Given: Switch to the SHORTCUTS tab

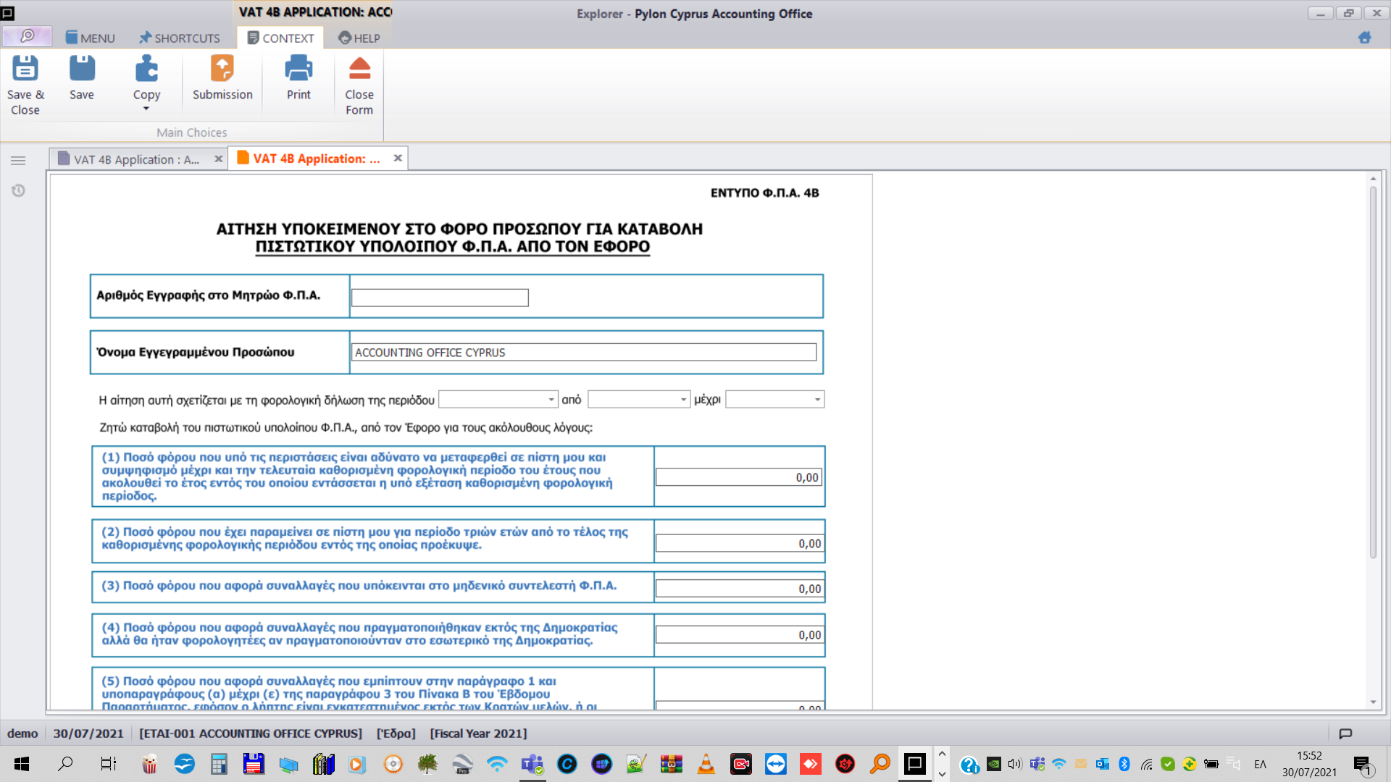Looking at the screenshot, I should 180,38.
